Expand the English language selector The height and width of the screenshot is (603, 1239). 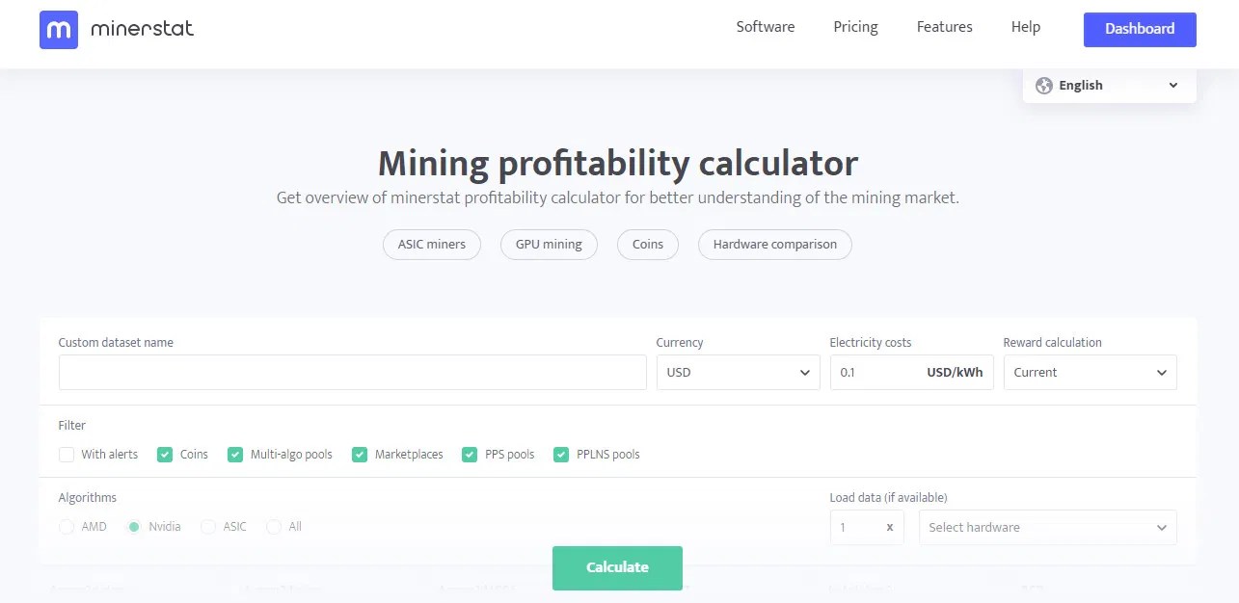tap(1107, 85)
